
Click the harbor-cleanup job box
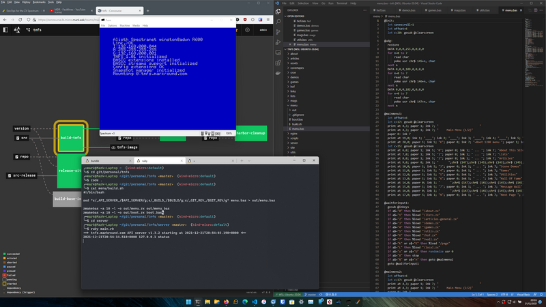tap(250, 133)
